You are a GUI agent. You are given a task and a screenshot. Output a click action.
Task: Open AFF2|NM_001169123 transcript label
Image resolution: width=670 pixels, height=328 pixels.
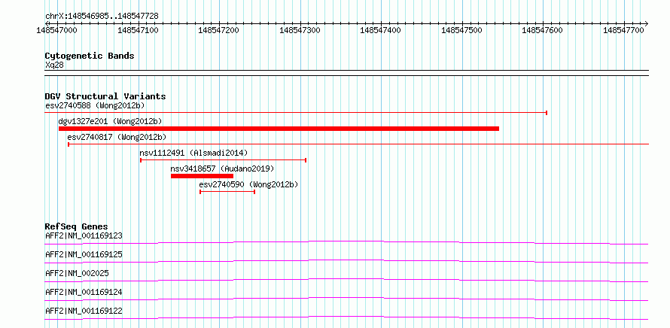[84, 235]
